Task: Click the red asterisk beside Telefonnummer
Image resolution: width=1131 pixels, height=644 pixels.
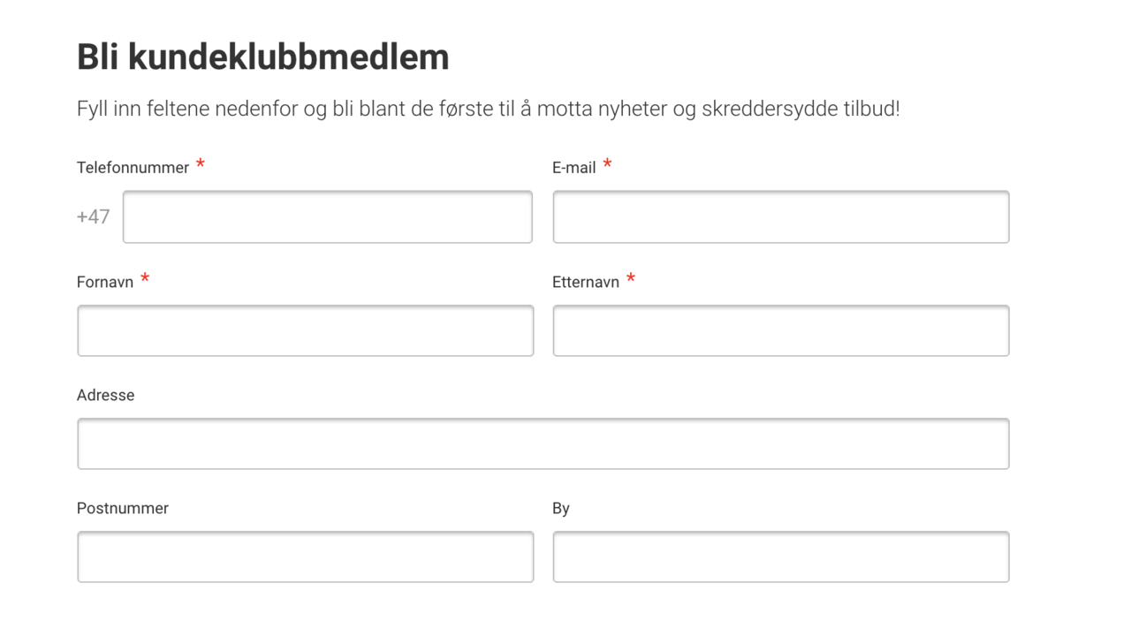Action: pyautogui.click(x=201, y=164)
